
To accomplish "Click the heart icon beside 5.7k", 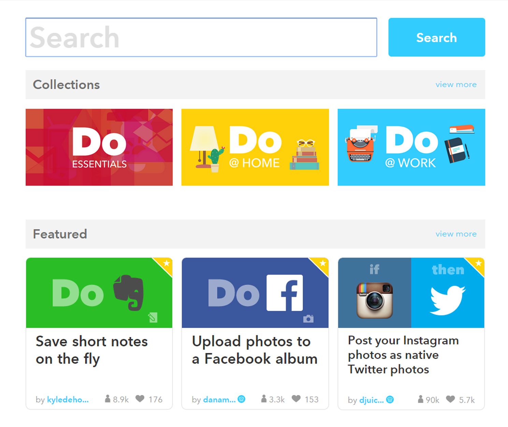I will [450, 399].
